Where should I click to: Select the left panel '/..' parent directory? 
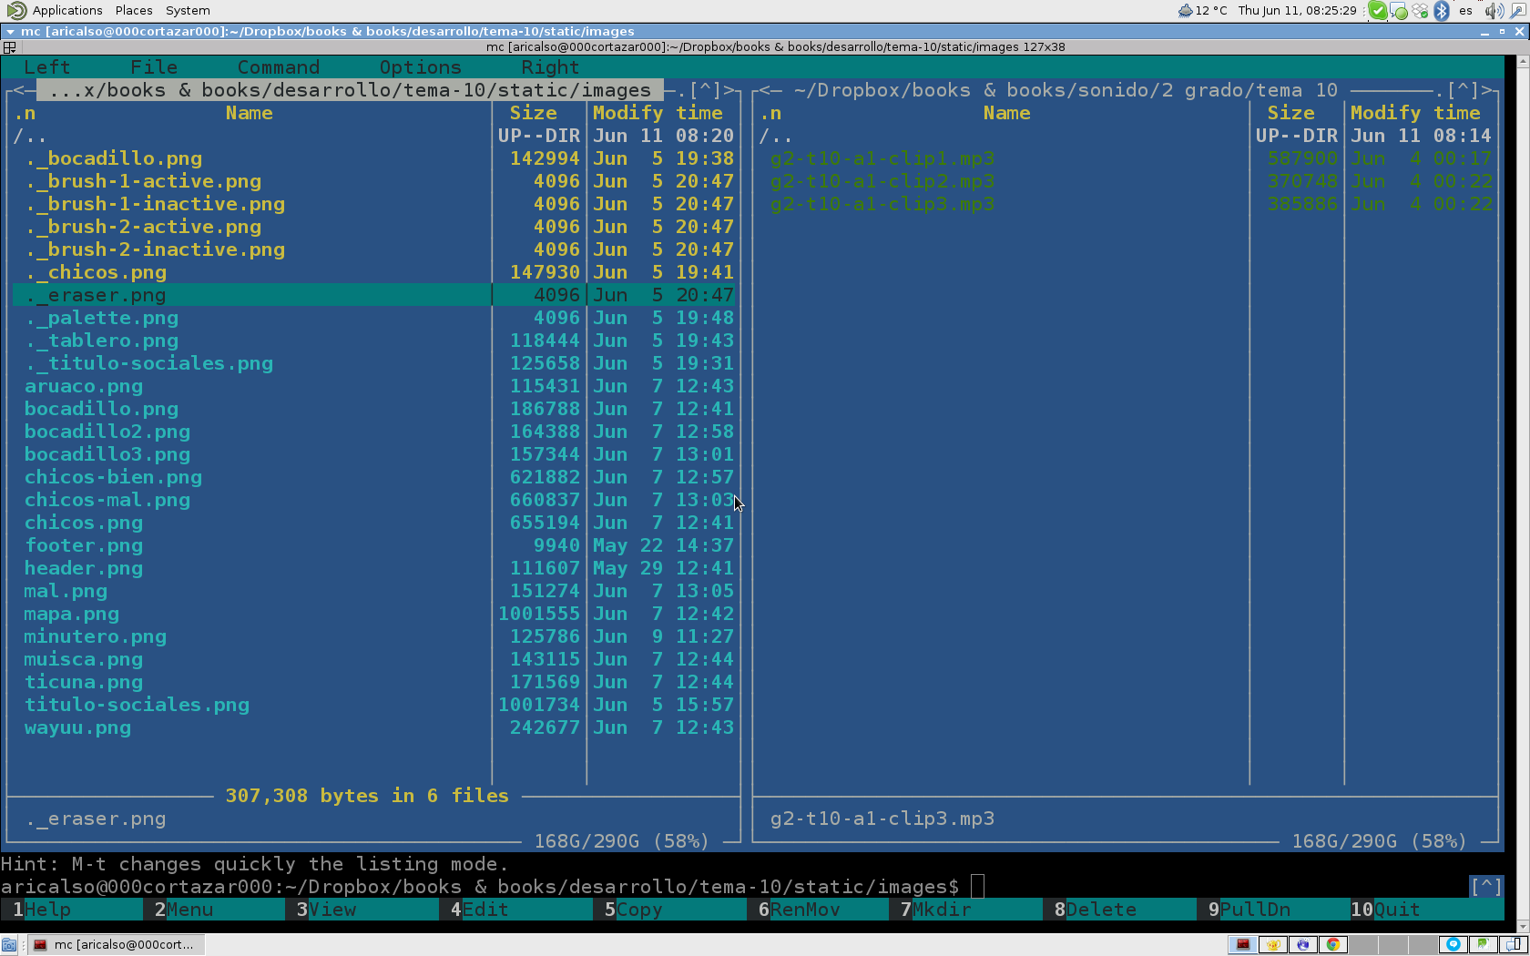pos(30,136)
